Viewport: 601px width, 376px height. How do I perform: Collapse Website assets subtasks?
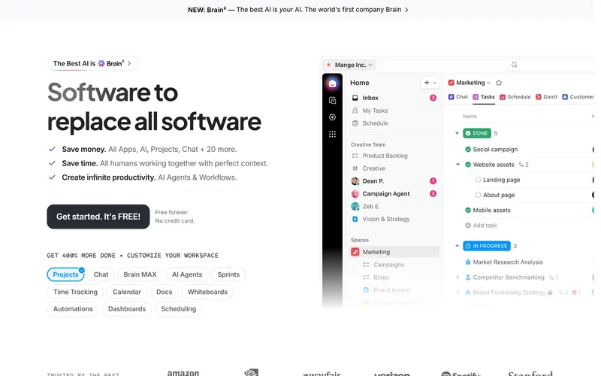click(x=458, y=165)
